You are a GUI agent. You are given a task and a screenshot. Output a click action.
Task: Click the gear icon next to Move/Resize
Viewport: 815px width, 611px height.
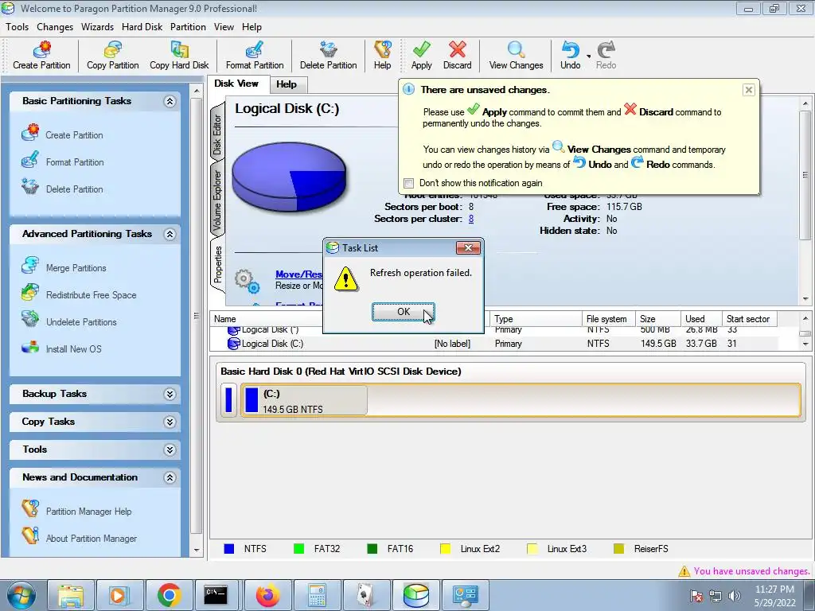247,281
